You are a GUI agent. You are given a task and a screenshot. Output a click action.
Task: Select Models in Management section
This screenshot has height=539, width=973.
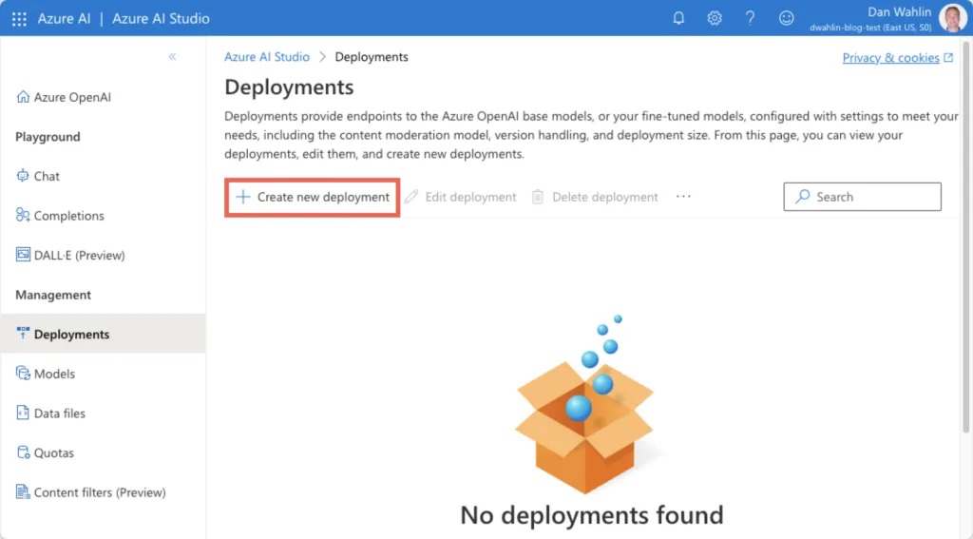54,374
